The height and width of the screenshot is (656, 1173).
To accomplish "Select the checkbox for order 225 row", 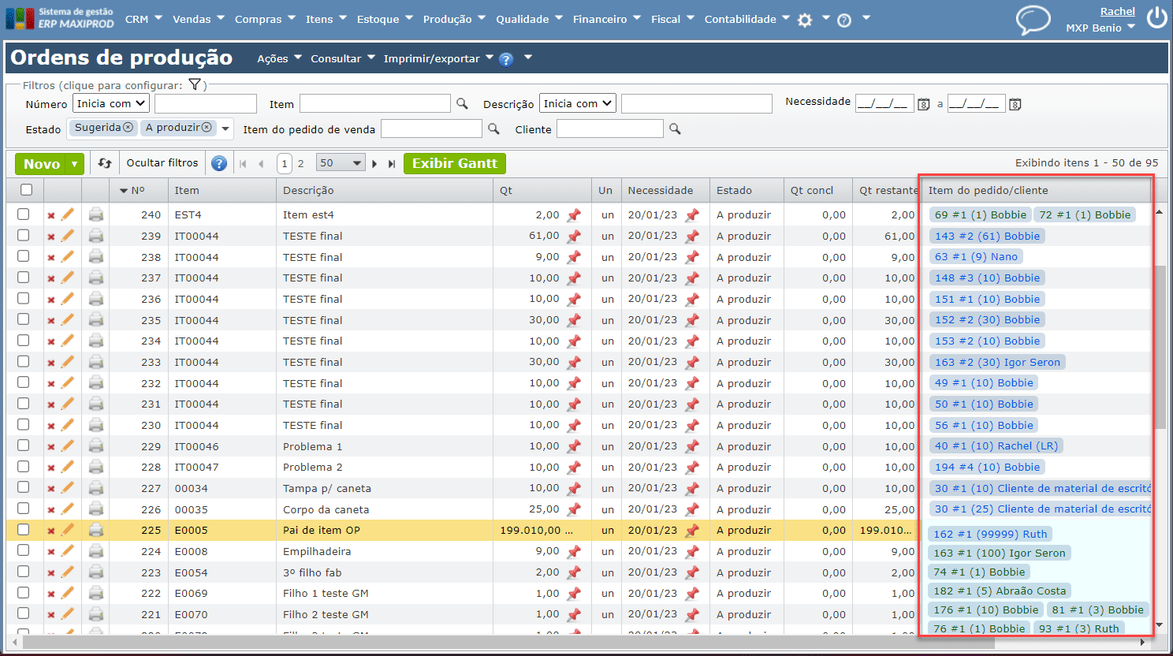I will tap(24, 530).
